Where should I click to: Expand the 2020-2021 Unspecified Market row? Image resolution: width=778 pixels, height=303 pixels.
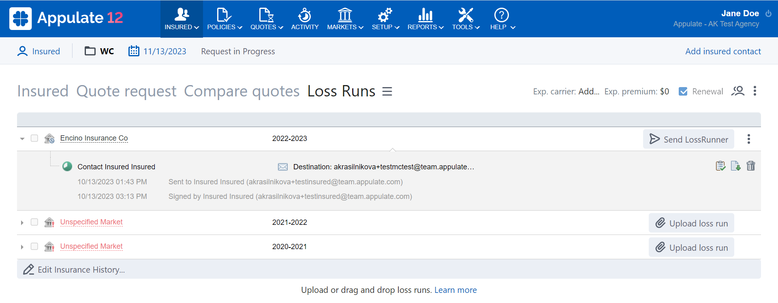tap(22, 247)
